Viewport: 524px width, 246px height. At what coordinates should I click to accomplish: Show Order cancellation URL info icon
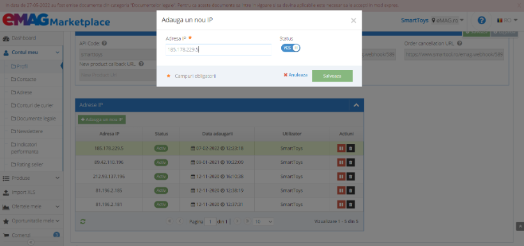click(x=459, y=43)
